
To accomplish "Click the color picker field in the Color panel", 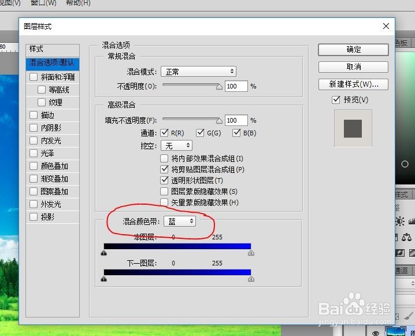I will (x=405, y=118).
